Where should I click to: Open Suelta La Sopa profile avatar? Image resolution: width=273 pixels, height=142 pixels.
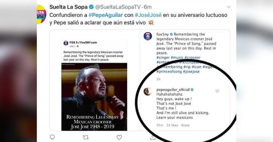(42, 14)
